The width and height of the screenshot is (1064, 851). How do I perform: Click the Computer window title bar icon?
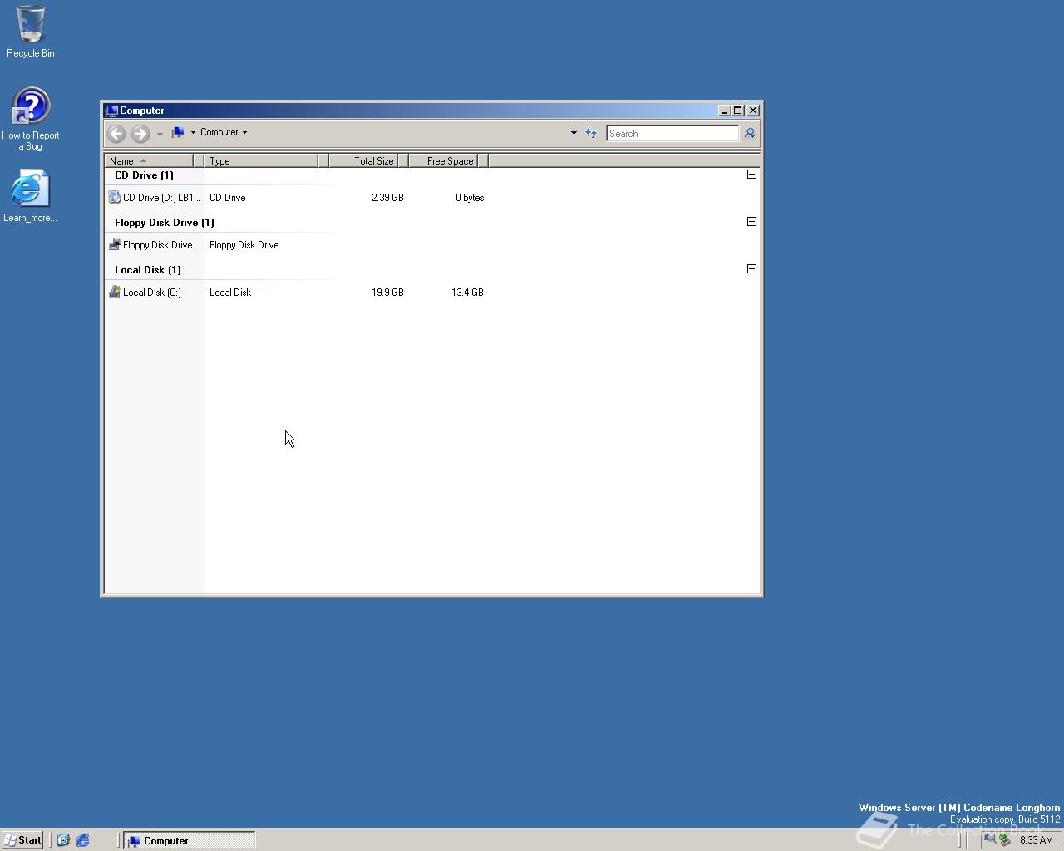(111, 111)
